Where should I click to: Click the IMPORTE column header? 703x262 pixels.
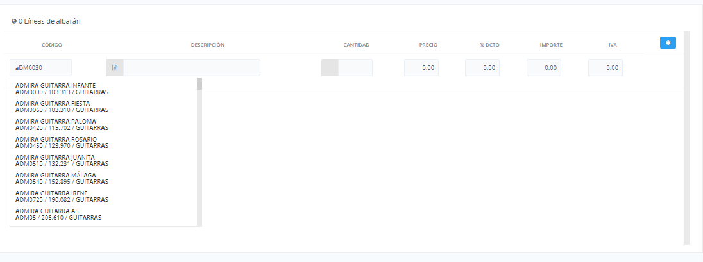(x=551, y=45)
